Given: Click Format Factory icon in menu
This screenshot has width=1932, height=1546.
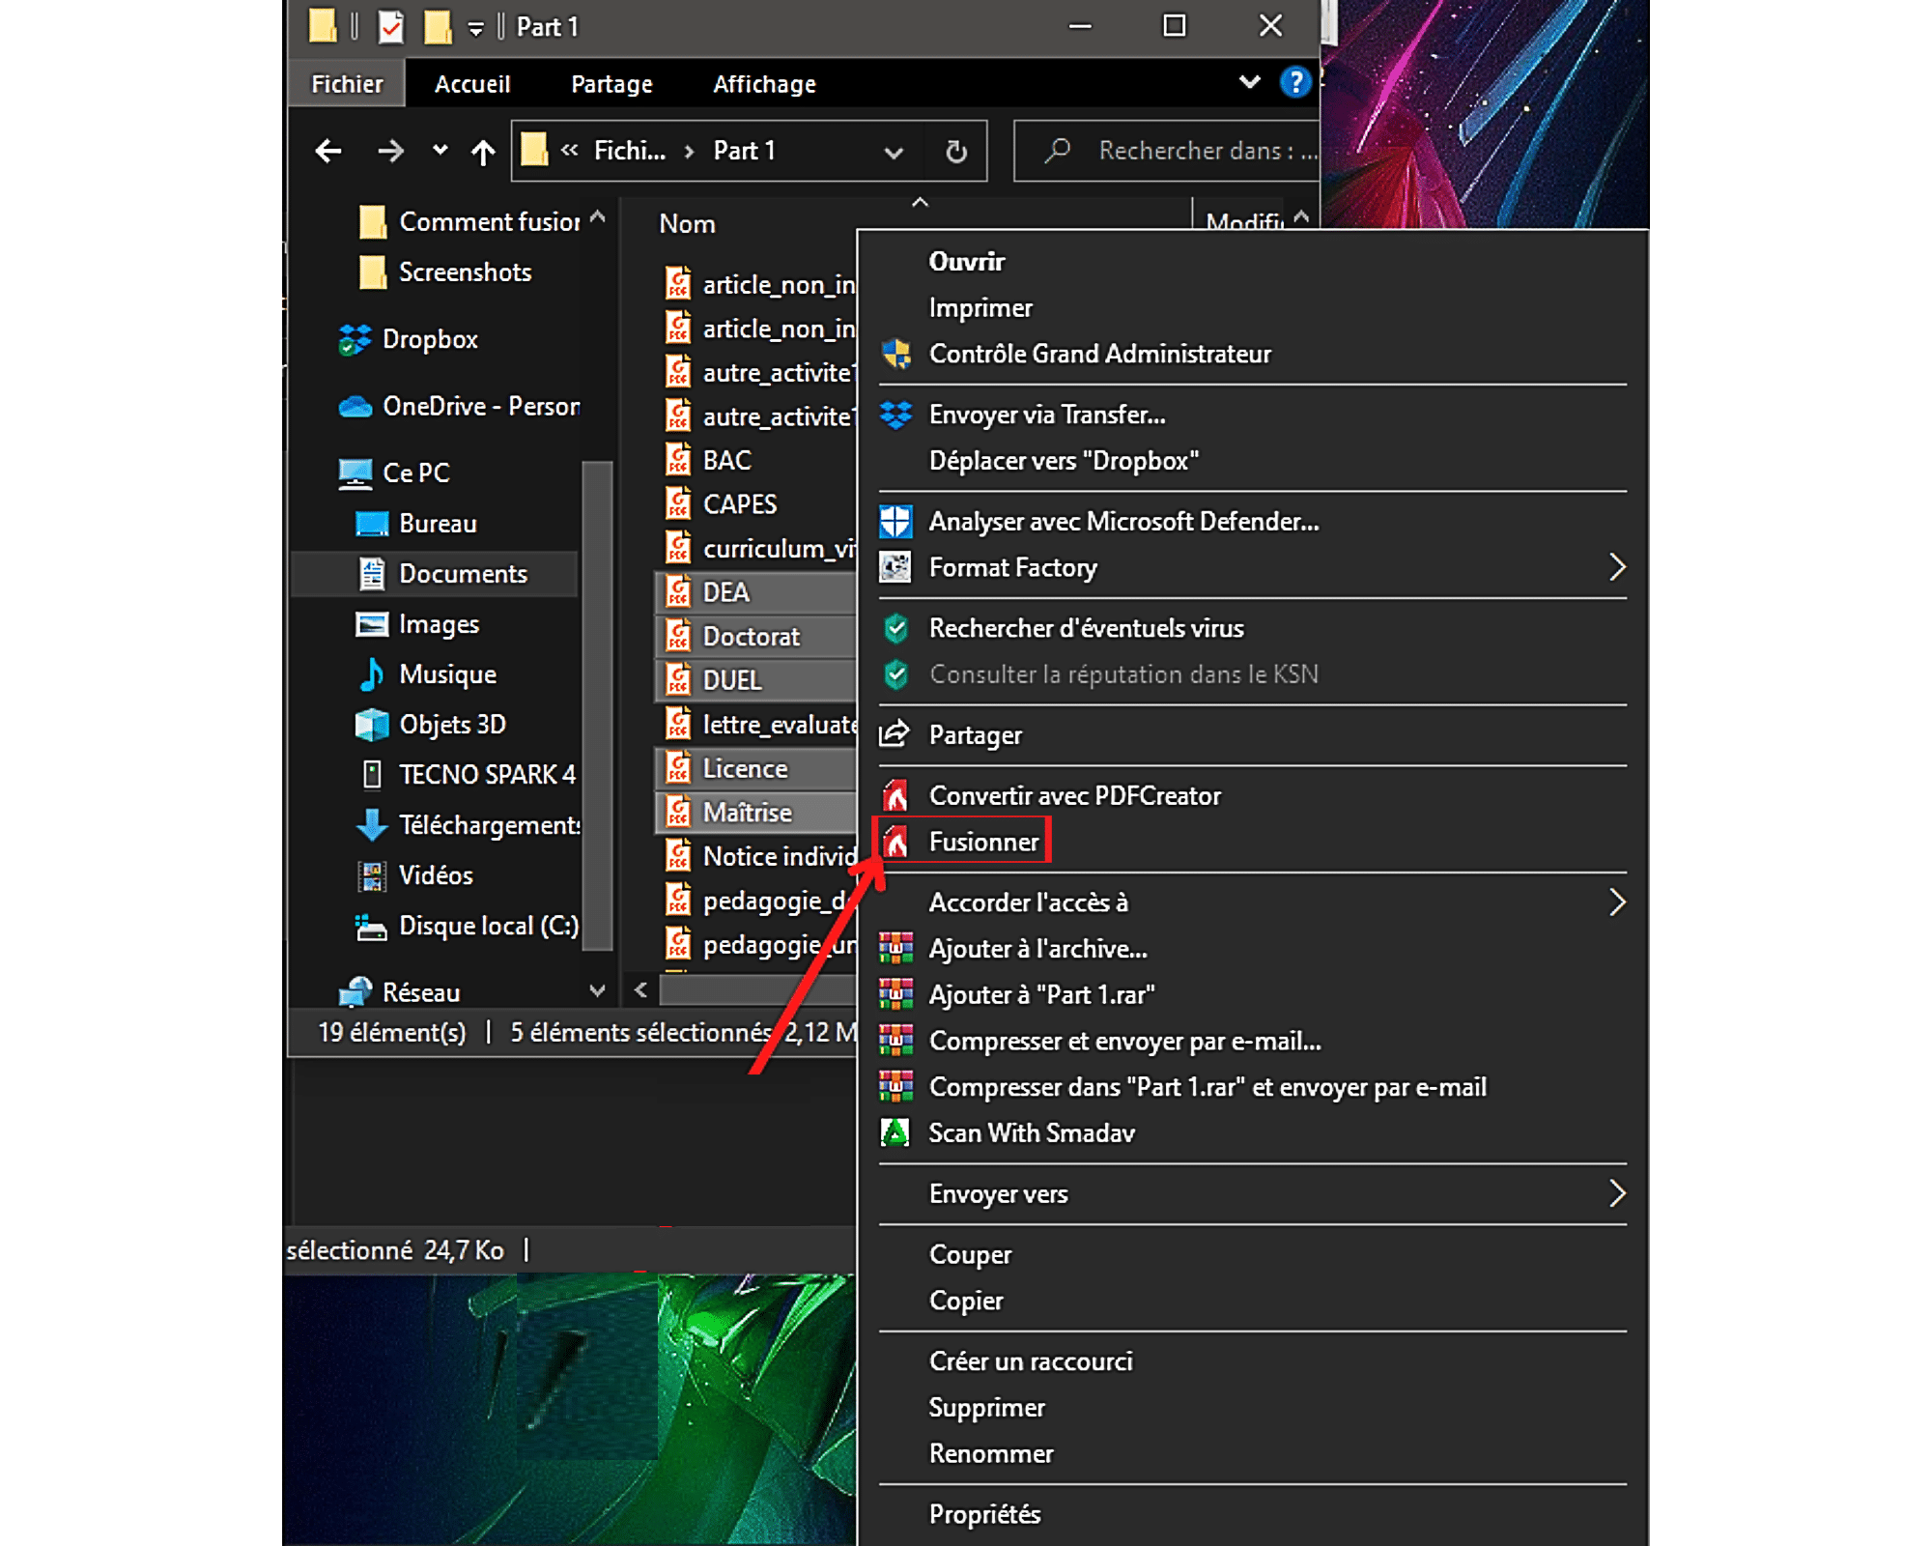Looking at the screenshot, I should pos(895,568).
